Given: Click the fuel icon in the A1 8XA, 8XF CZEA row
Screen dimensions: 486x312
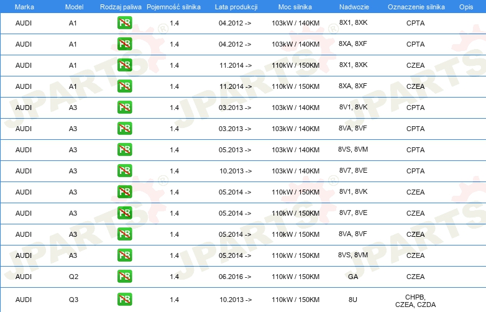Looking at the screenshot, I should (124, 86).
